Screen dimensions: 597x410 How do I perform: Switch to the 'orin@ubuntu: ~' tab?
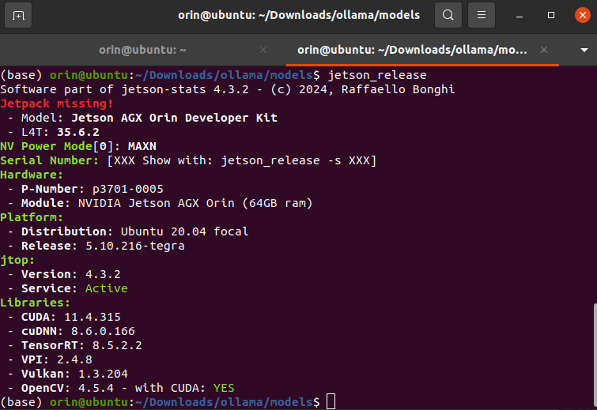(142, 50)
